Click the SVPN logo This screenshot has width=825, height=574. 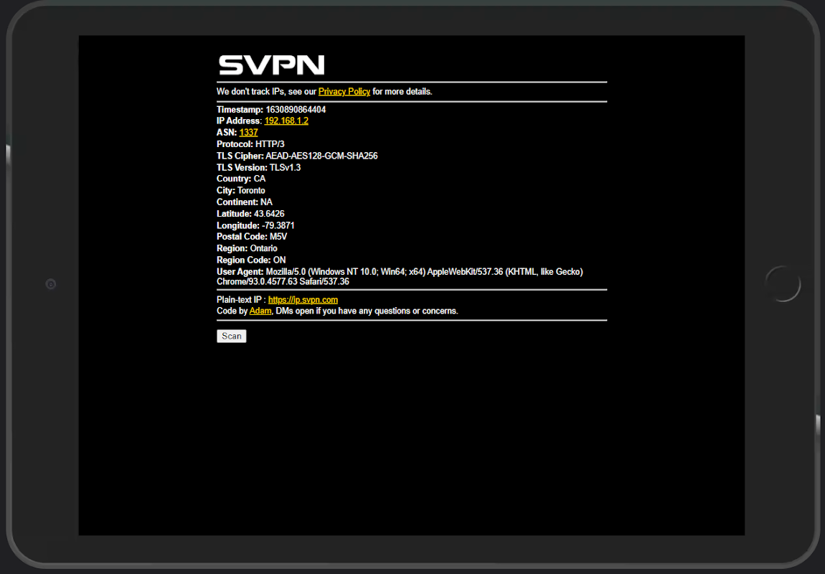tap(271, 65)
